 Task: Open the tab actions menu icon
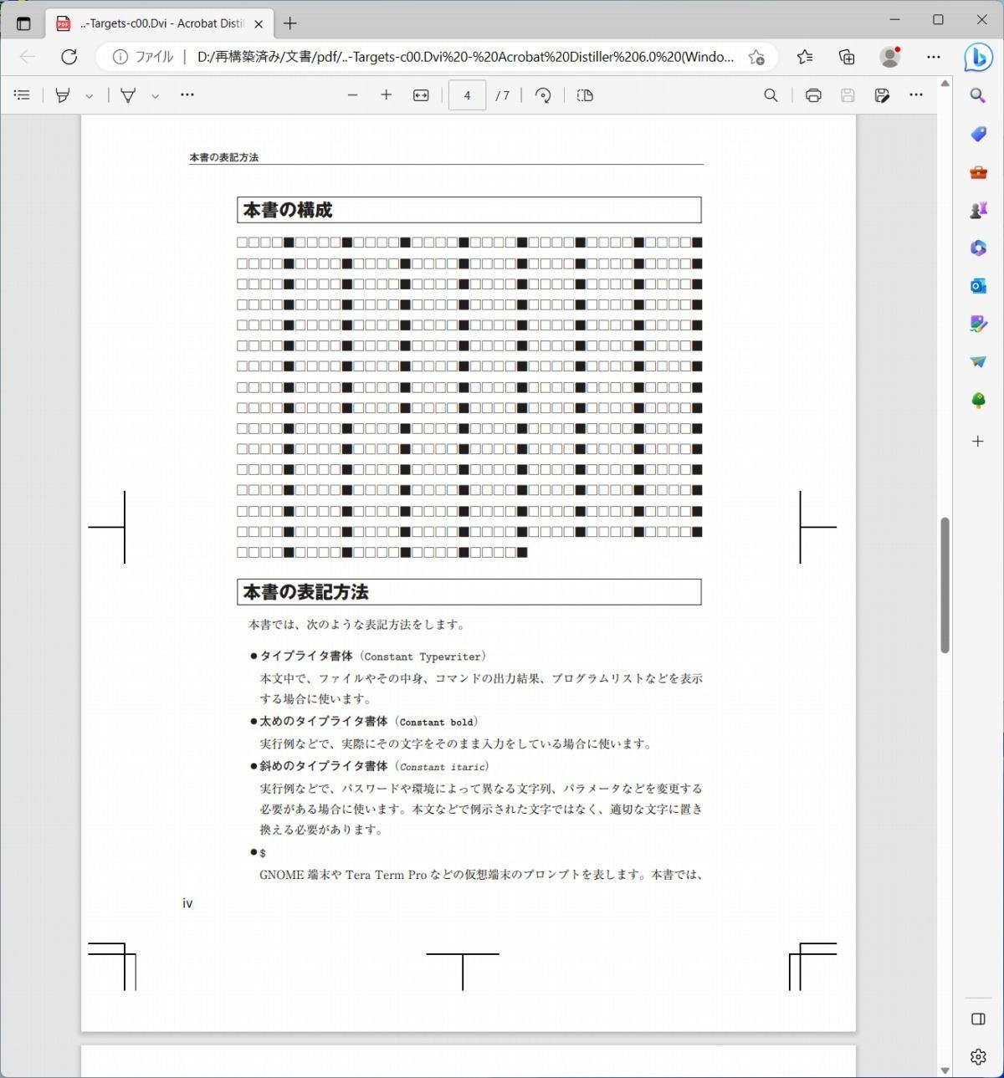tap(23, 23)
